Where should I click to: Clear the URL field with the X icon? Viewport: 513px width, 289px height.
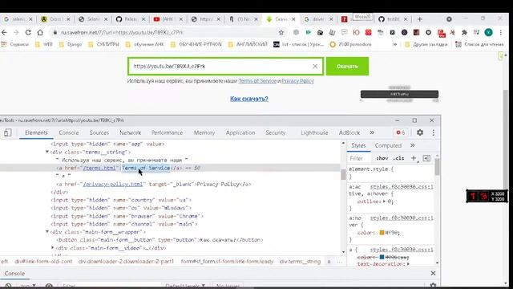click(x=315, y=66)
